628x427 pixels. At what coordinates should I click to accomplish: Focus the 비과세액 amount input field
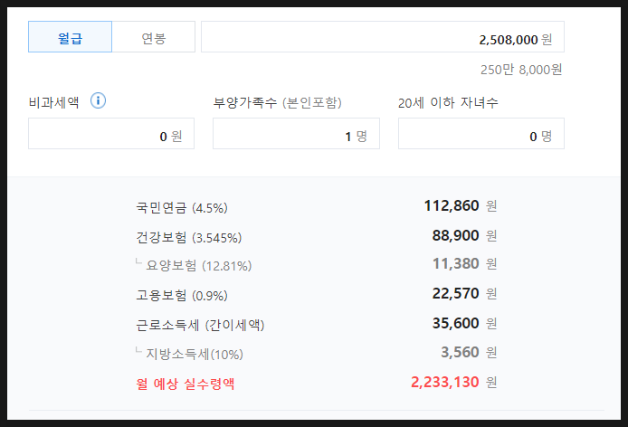(110, 136)
